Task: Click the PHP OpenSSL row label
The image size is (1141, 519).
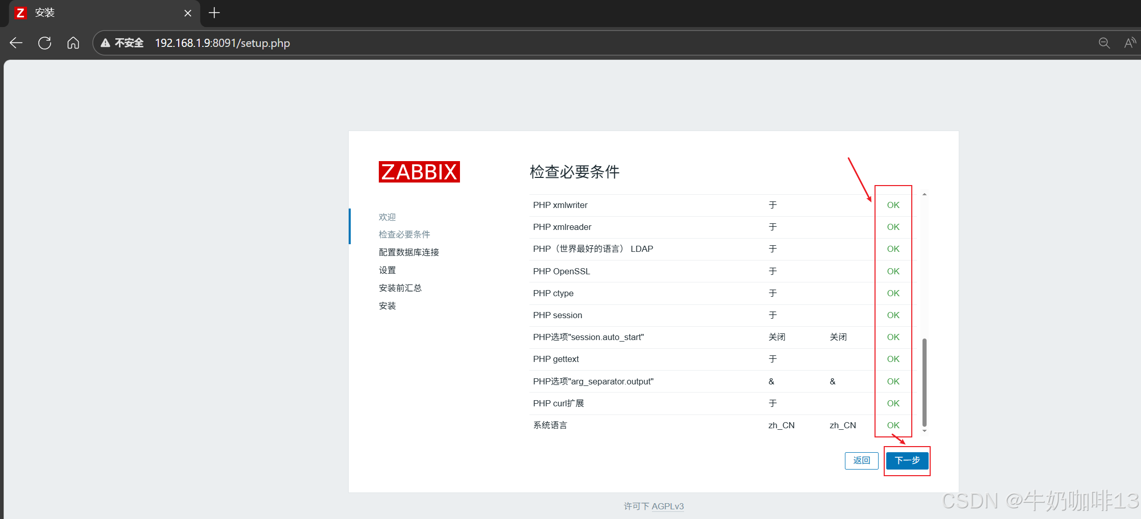Action: click(562, 271)
